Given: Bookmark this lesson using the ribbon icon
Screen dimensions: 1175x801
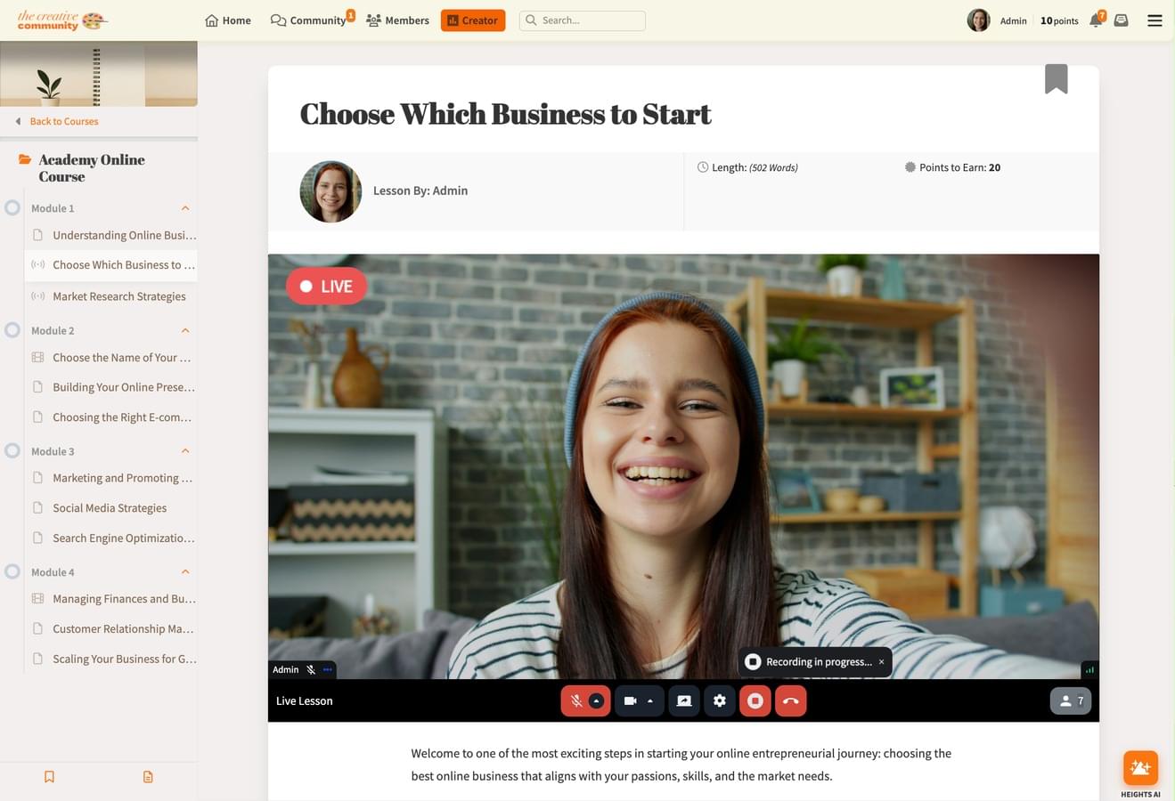Looking at the screenshot, I should (1056, 78).
